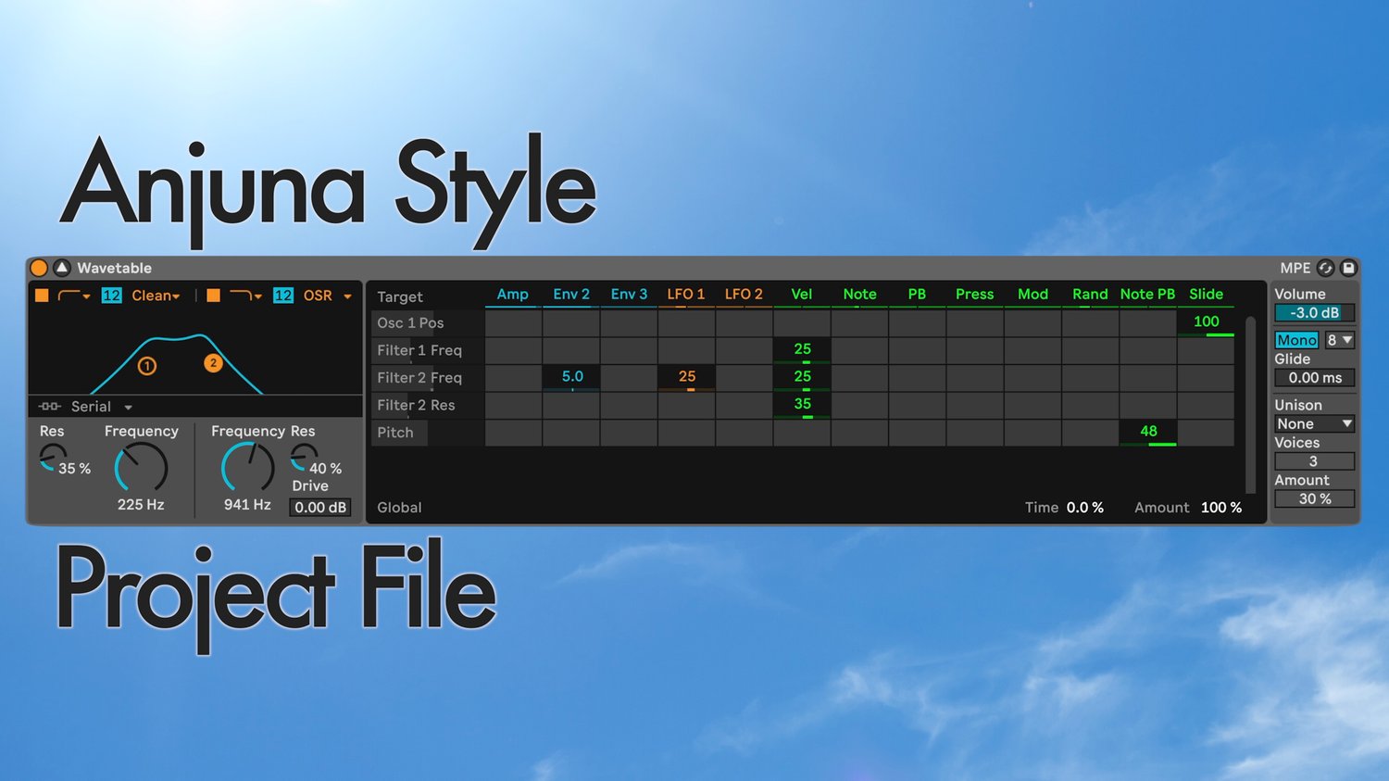Click the Glide 0.00 ms field
Image resolution: width=1389 pixels, height=781 pixels.
click(1315, 378)
